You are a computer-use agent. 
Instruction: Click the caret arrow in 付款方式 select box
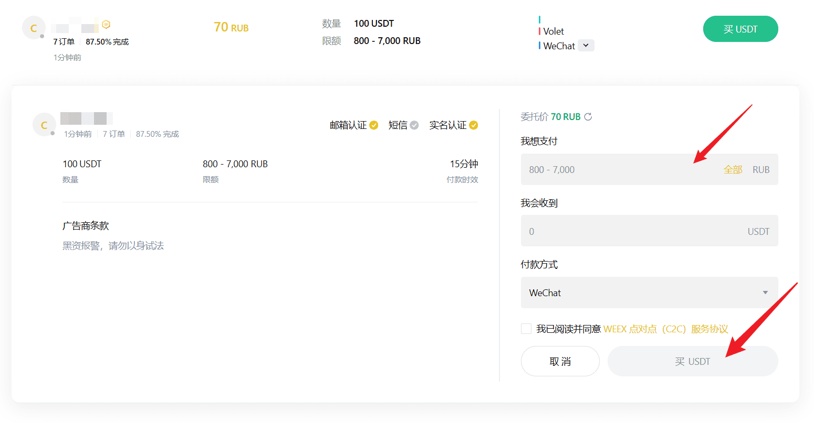click(765, 292)
